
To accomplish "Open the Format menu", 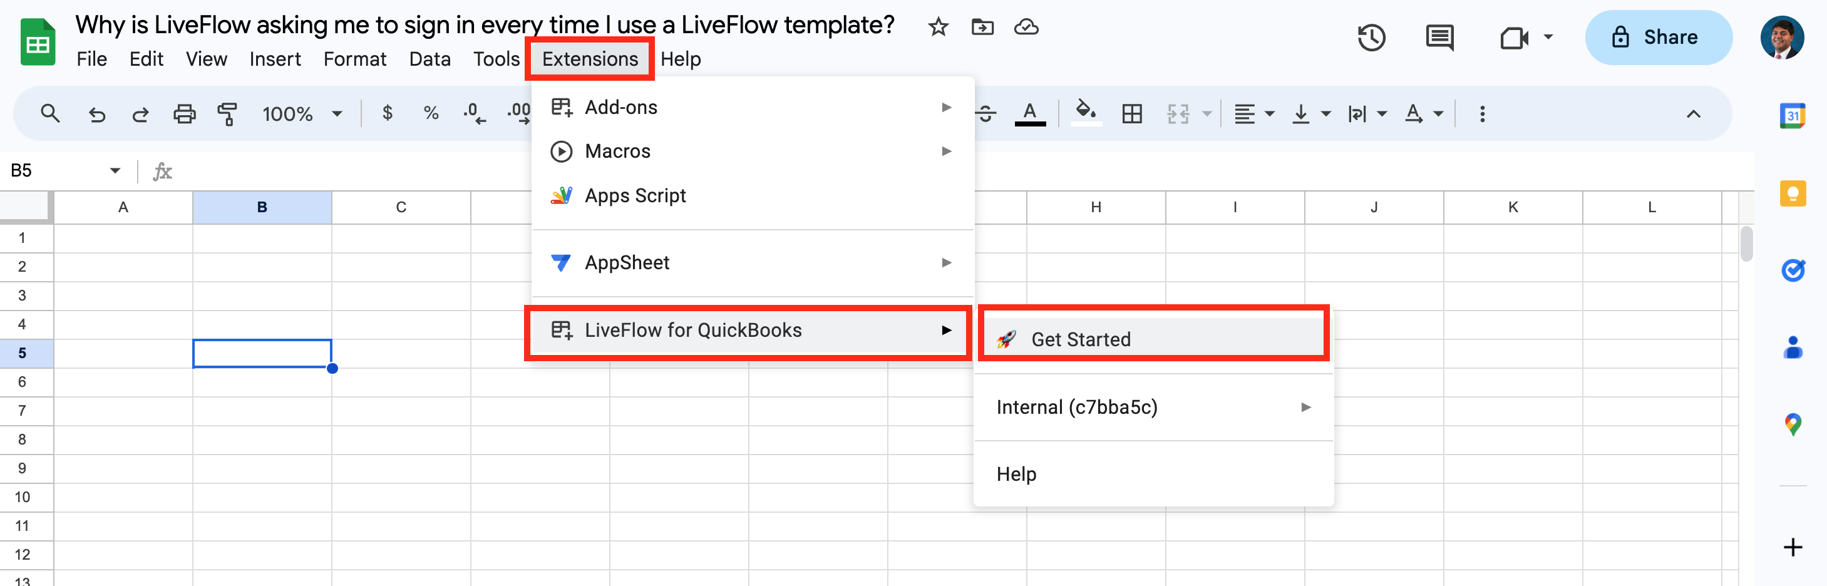I will pyautogui.click(x=354, y=59).
